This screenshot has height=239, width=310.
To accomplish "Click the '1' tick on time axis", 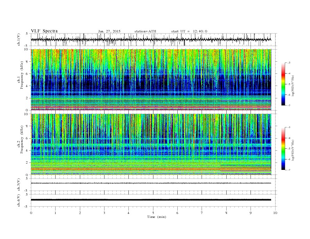I will (56, 213).
